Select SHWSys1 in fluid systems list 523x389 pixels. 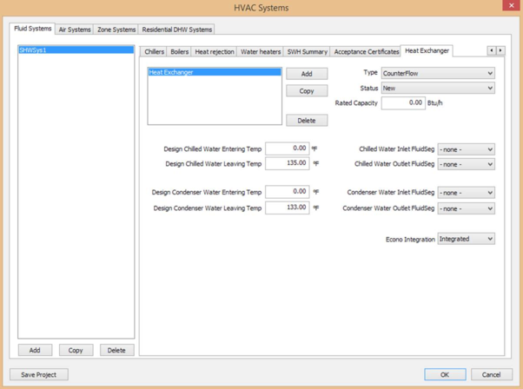[76, 50]
